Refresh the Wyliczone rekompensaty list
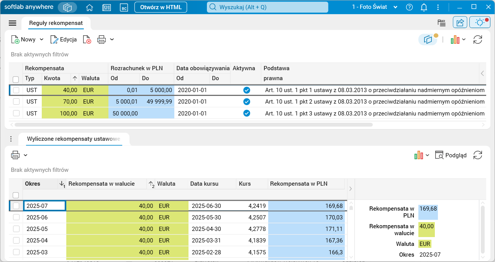Viewport: 495px width, 262px height. coord(477,155)
